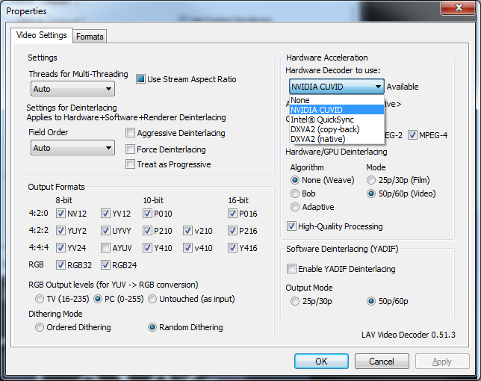
Task: Toggle v410 output format
Action: point(187,248)
